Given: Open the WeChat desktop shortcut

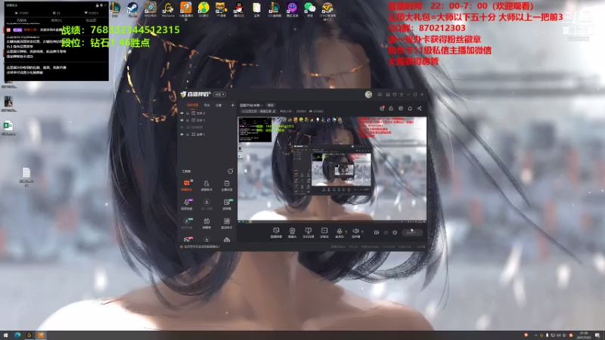Looking at the screenshot, I should (x=309, y=8).
